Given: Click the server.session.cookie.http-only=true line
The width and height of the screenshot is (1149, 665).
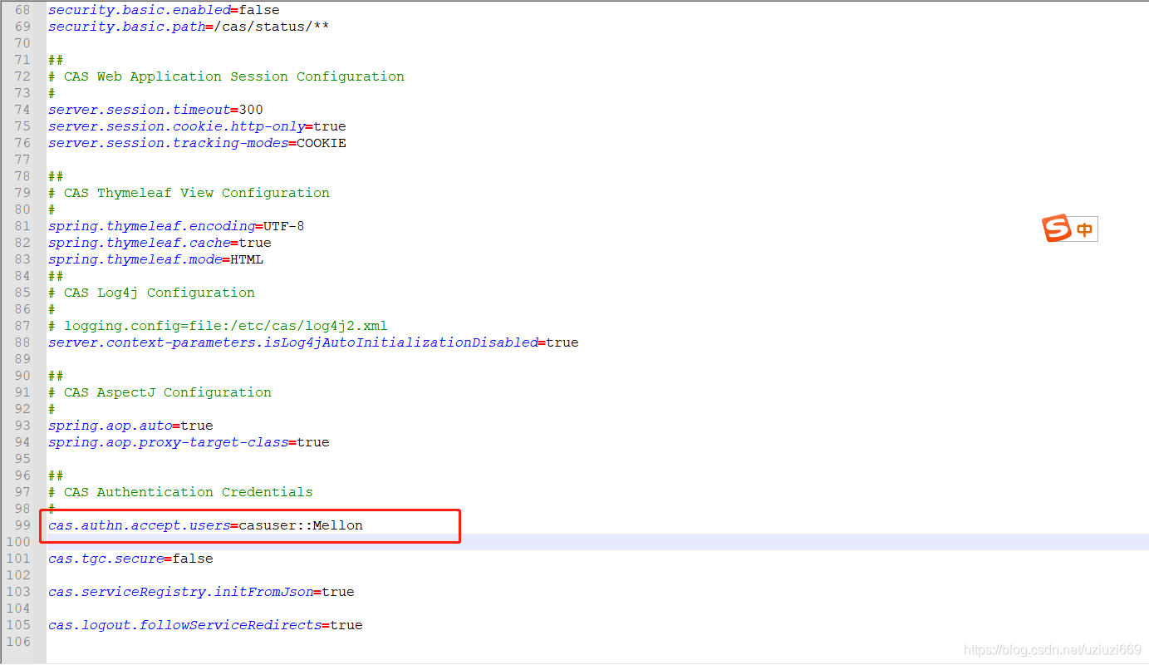Looking at the screenshot, I should click(x=197, y=126).
